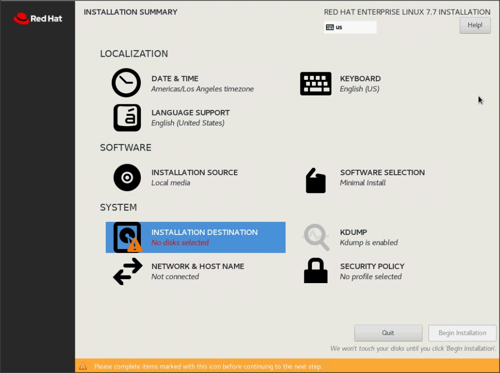Open Security Policy padlock icon
This screenshot has height=373, width=500.
click(316, 271)
